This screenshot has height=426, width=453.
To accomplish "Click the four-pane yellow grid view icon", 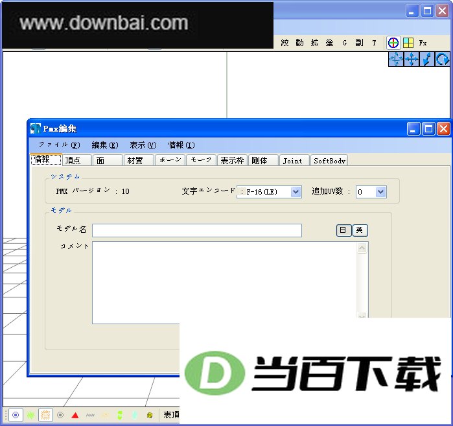I will pos(408,43).
